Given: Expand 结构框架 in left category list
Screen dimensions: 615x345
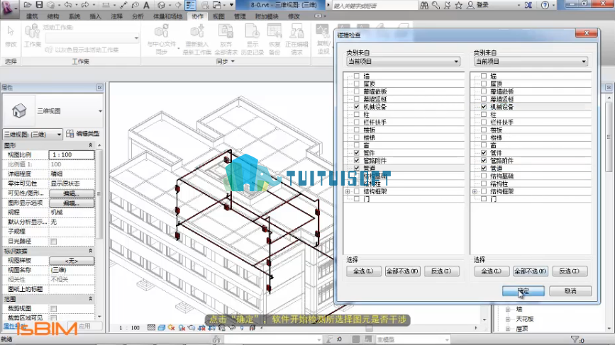Looking at the screenshot, I should coord(348,191).
